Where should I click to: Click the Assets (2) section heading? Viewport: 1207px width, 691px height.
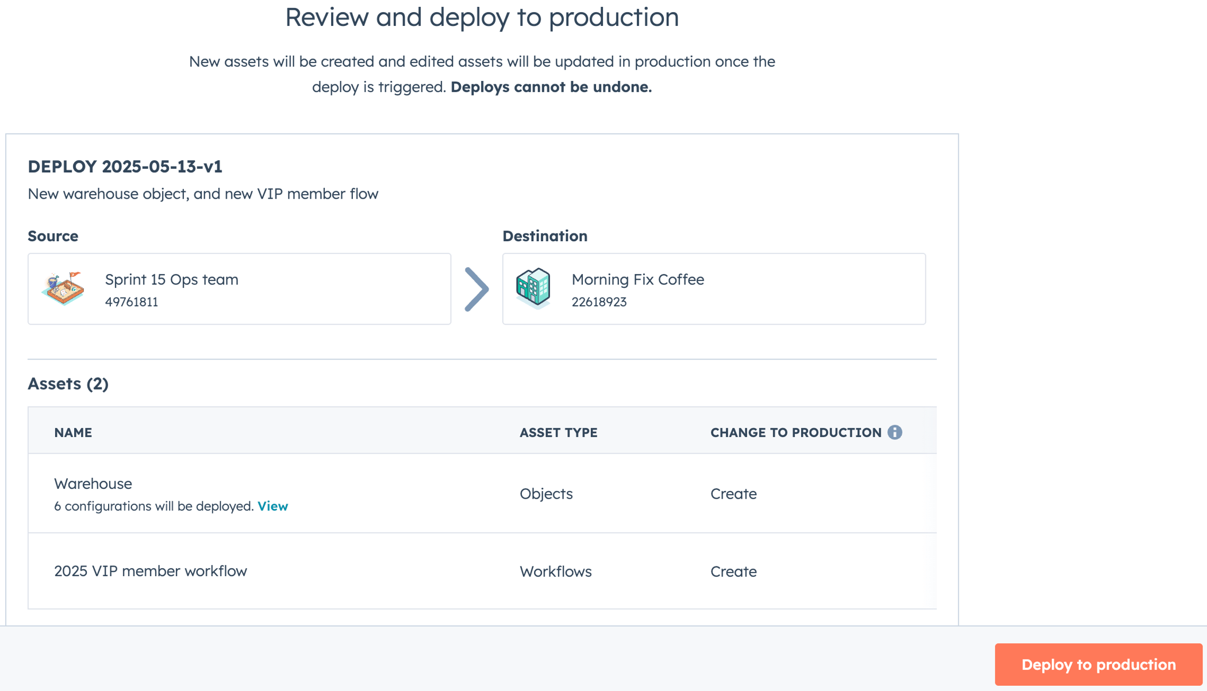click(68, 383)
